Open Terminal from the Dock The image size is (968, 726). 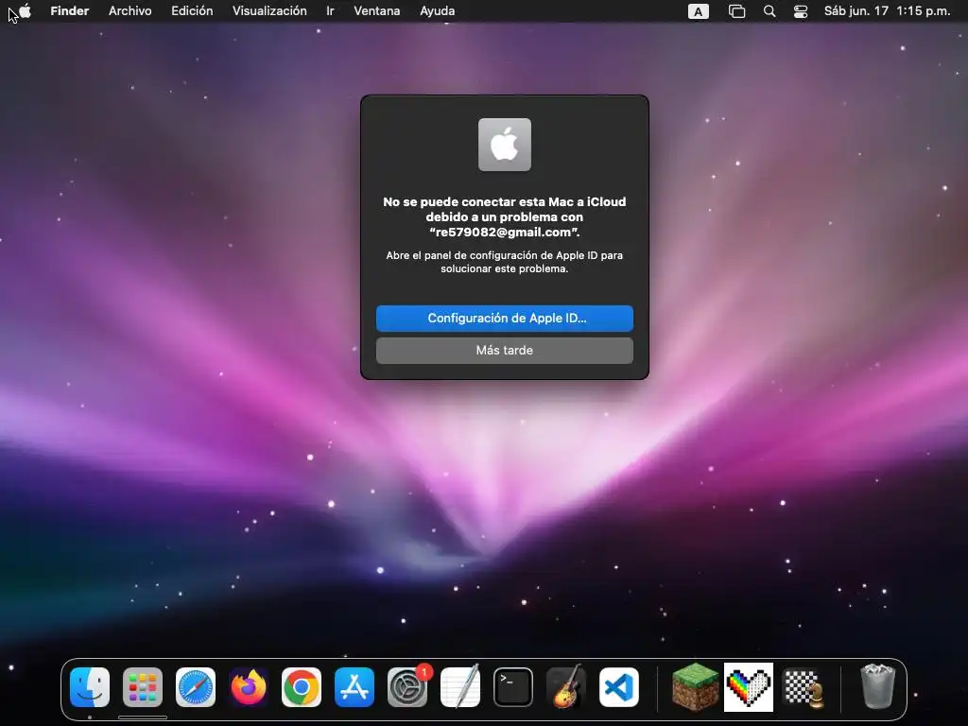(x=513, y=686)
